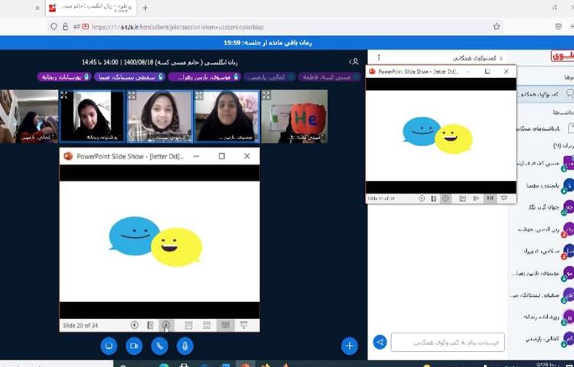Click the send message arrow icon
The height and width of the screenshot is (367, 574).
click(x=380, y=342)
